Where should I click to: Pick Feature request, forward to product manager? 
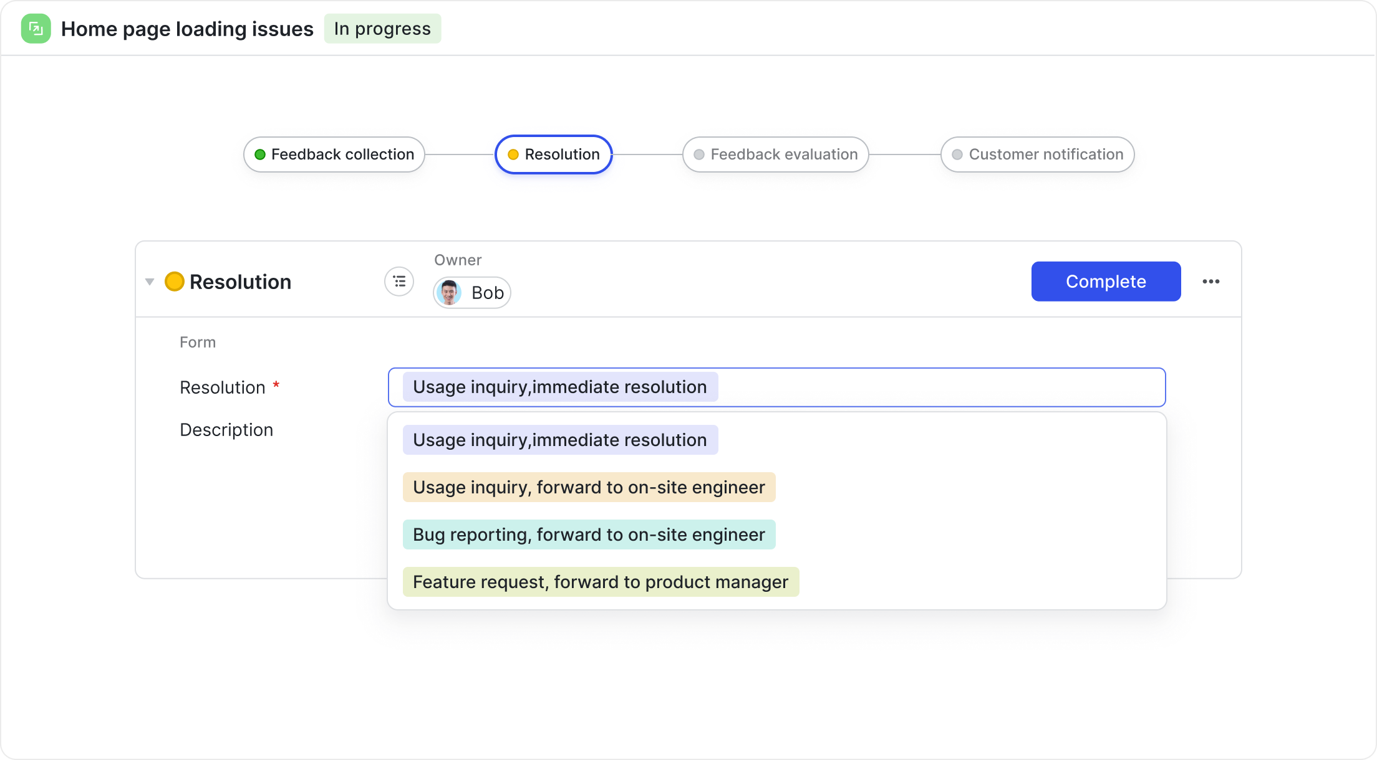pyautogui.click(x=601, y=582)
